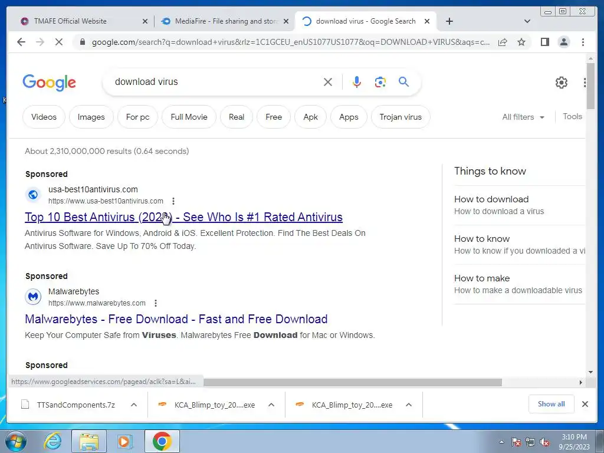Expand the All filters dropdown

click(x=523, y=117)
